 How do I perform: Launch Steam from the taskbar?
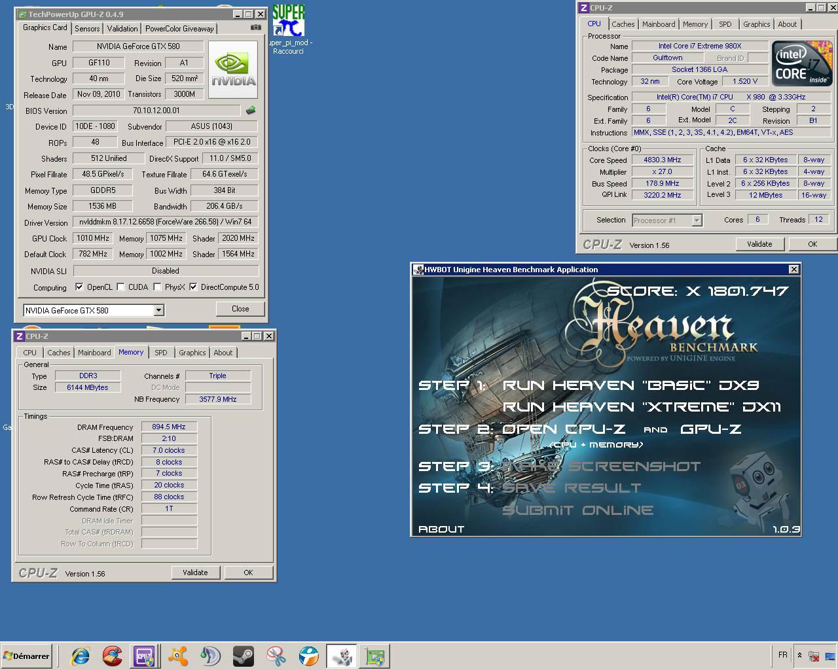[x=244, y=656]
